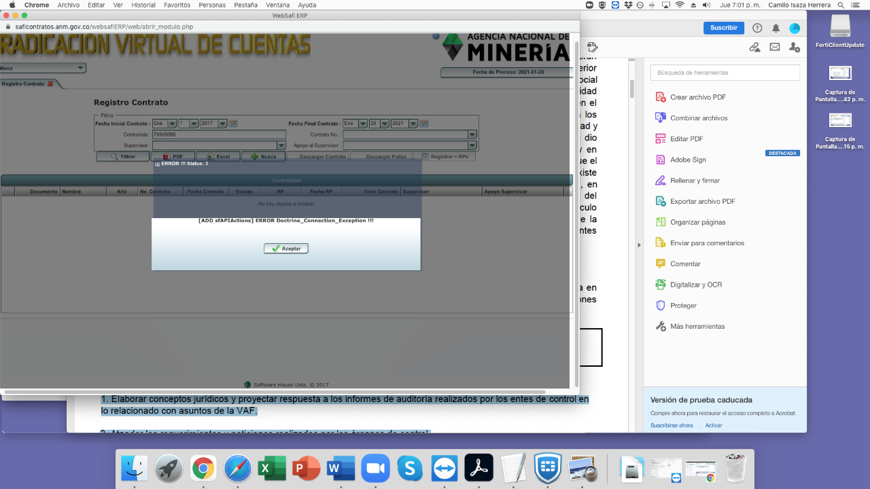The height and width of the screenshot is (489, 870).
Task: Open Ventana menu in menu bar
Action: point(278,5)
